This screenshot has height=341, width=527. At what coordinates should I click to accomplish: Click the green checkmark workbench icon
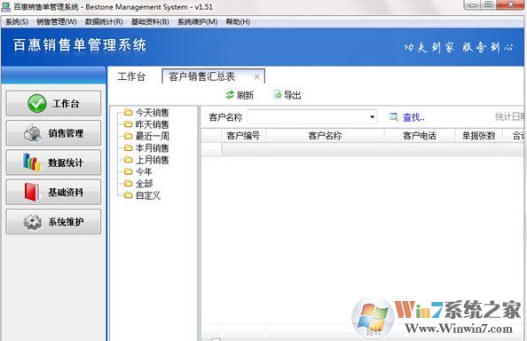37,103
